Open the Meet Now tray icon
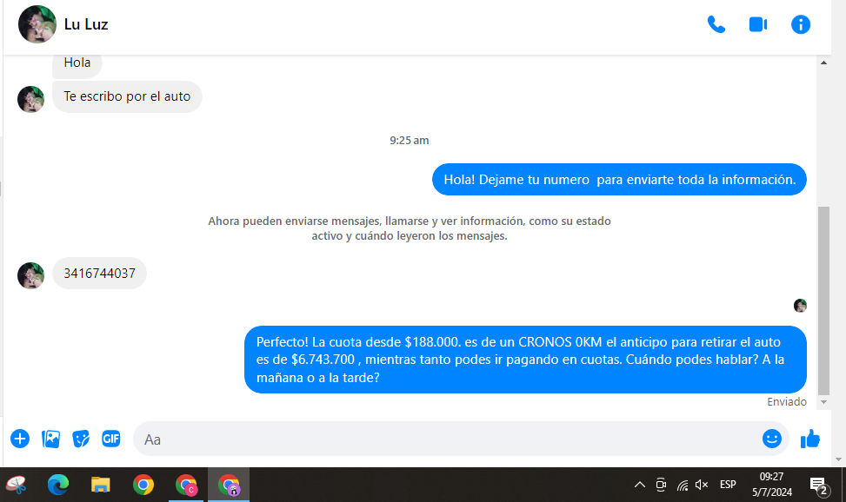Image resolution: width=846 pixels, height=502 pixels. pos(661,485)
